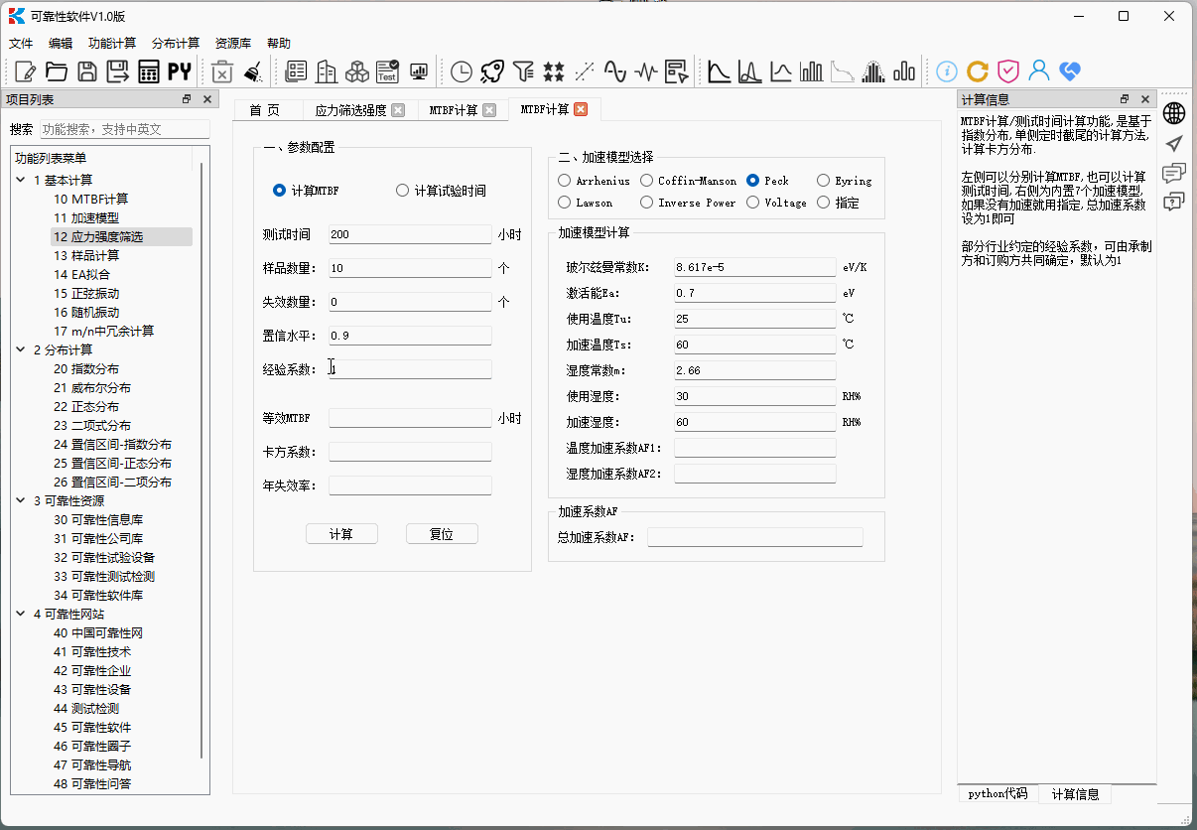
Task: Click the globe icon in right panel
Action: pos(1174,113)
